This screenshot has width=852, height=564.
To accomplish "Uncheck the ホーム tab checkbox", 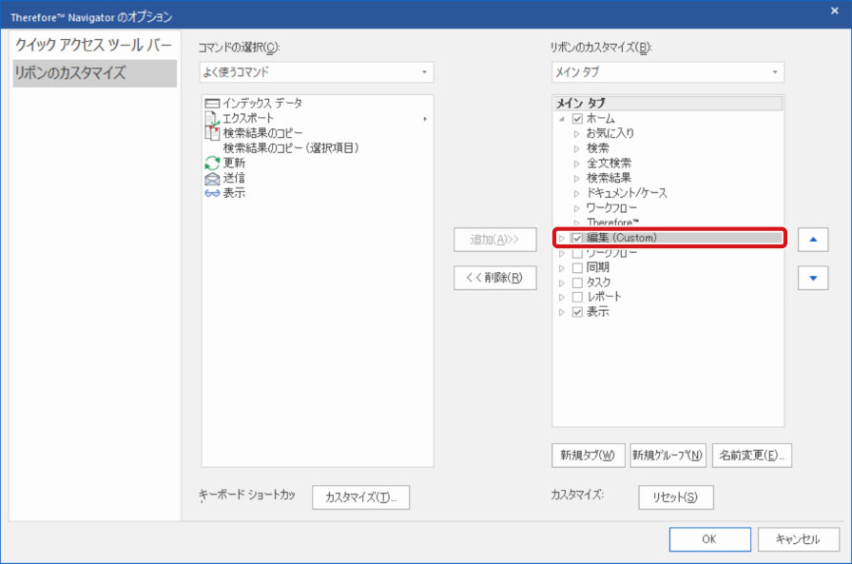I will click(577, 119).
